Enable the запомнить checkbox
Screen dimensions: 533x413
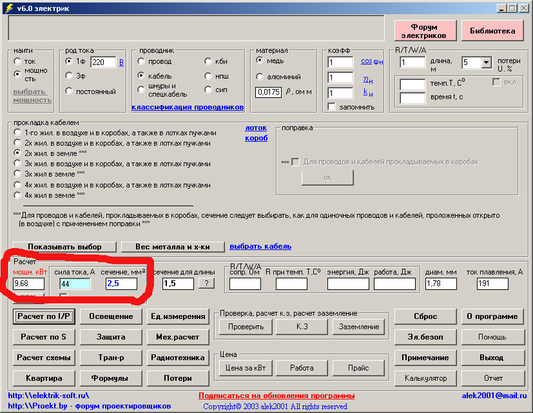click(x=331, y=106)
